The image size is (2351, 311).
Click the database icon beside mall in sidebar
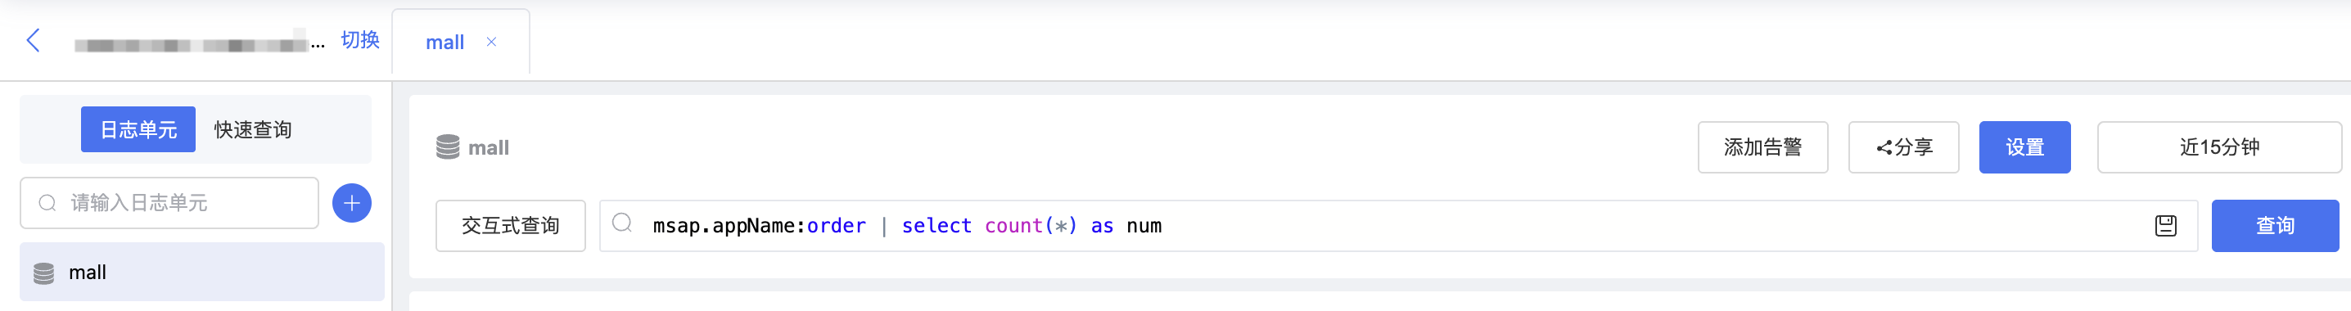pyautogui.click(x=44, y=273)
